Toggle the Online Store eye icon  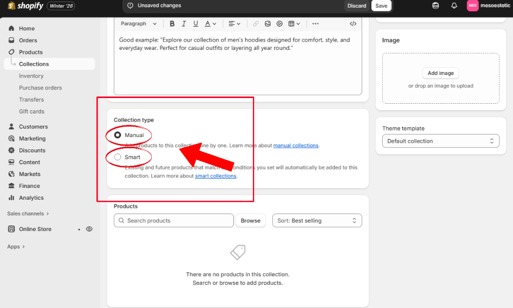[89, 229]
